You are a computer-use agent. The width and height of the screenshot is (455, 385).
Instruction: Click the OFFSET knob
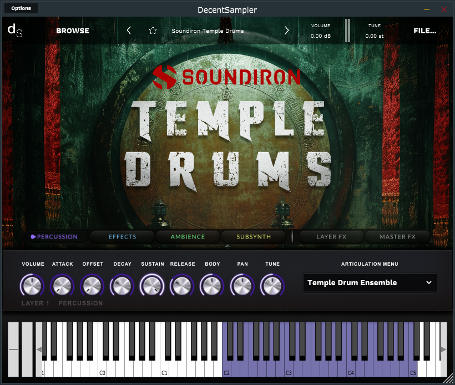[92, 286]
